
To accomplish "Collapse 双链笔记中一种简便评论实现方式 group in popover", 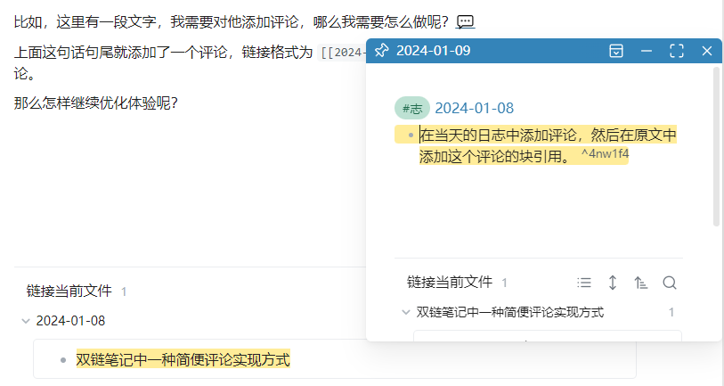I will [x=406, y=312].
